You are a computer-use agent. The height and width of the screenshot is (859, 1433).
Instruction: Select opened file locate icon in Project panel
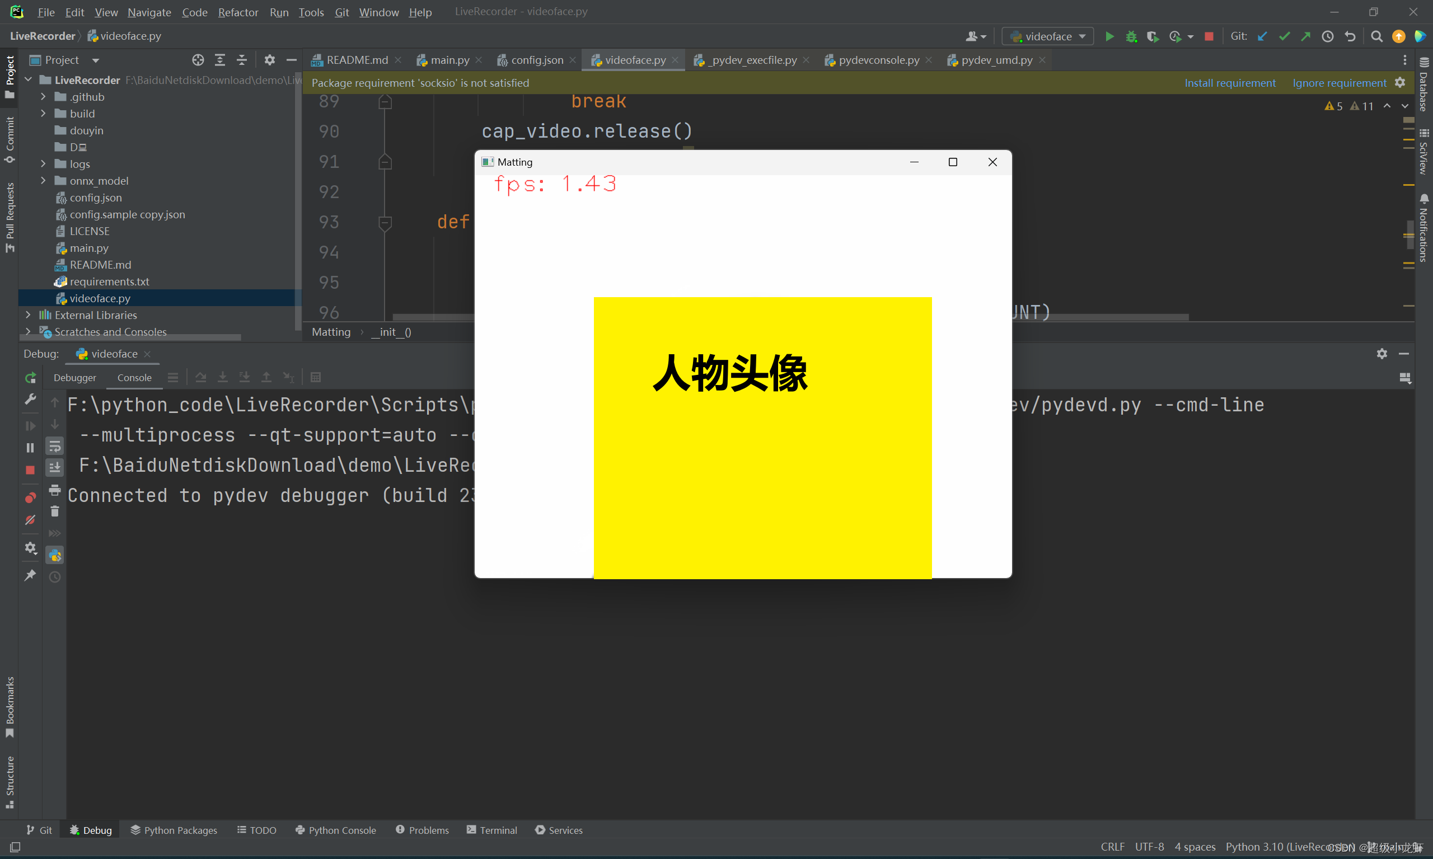pos(198,60)
